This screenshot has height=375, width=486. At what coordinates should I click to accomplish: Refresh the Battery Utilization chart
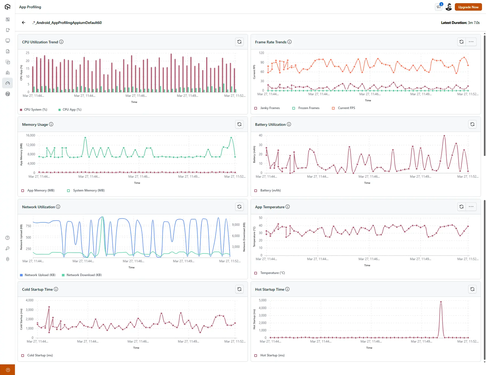pyautogui.click(x=472, y=124)
